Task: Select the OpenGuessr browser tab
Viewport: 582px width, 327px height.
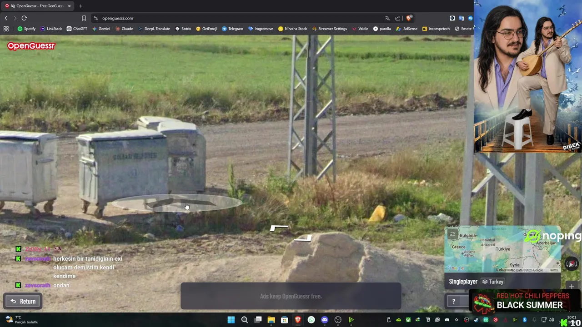Action: coord(38,6)
